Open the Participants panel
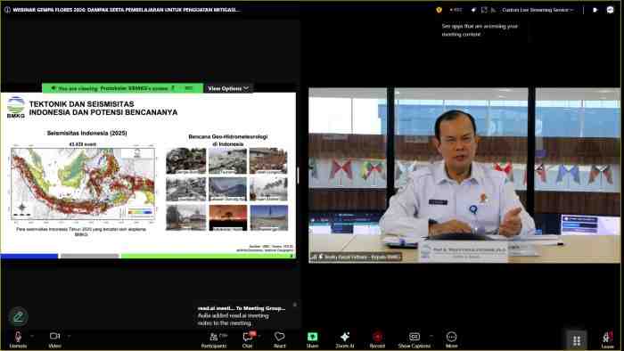The height and width of the screenshot is (351, 624). 214,339
